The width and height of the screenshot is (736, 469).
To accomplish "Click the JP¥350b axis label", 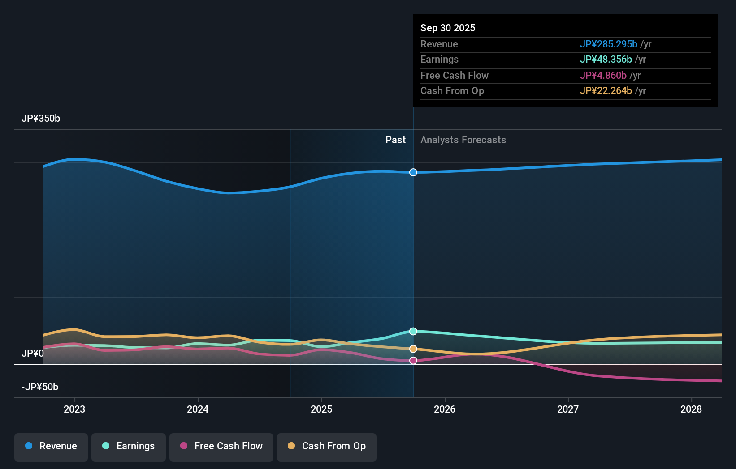I will (x=41, y=119).
